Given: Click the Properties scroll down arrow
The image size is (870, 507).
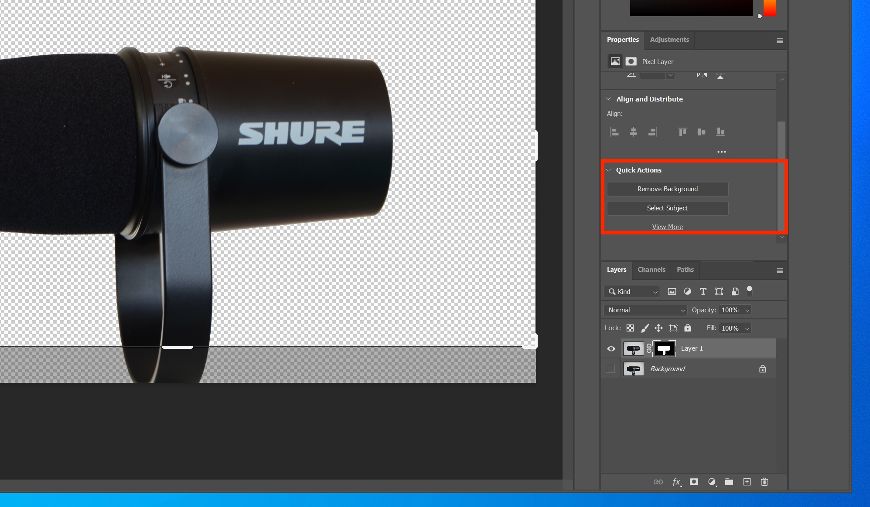Looking at the screenshot, I should [782, 237].
